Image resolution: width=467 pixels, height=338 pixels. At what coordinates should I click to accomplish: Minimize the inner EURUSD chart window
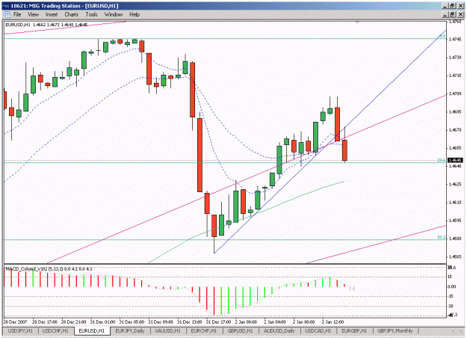click(x=445, y=14)
